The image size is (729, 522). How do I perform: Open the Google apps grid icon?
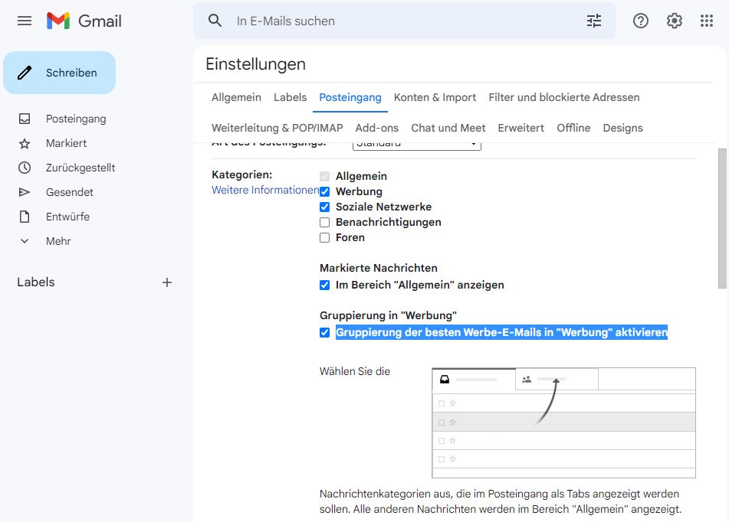pos(707,21)
